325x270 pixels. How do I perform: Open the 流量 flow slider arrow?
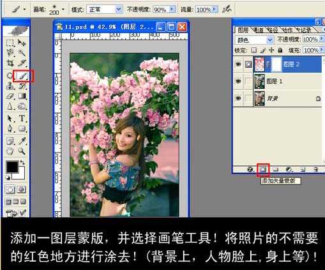coord(215,9)
